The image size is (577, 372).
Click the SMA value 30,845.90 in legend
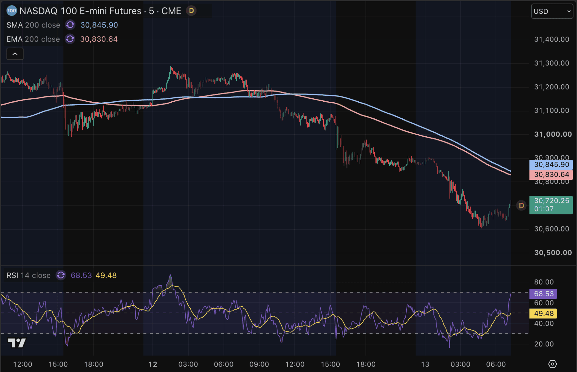click(99, 25)
